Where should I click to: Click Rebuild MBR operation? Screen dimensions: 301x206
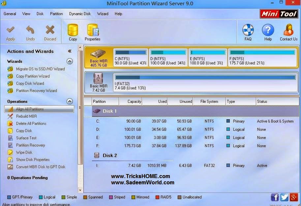[x=26, y=116]
